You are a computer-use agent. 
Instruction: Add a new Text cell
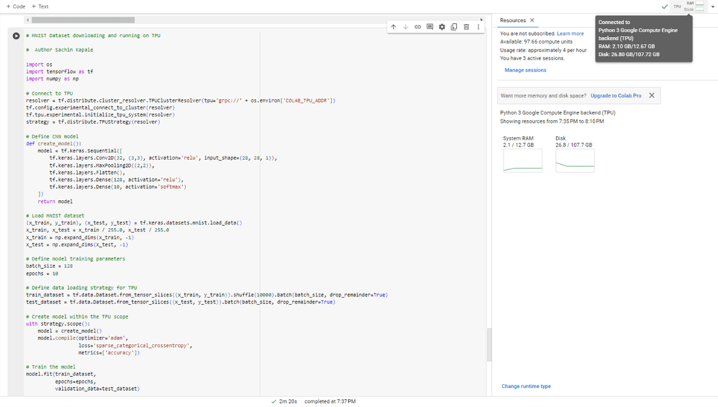40,6
